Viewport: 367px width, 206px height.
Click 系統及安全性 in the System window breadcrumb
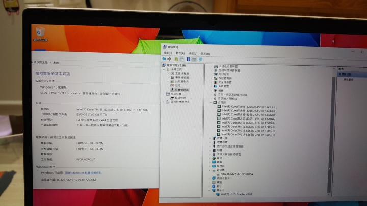tap(39, 62)
